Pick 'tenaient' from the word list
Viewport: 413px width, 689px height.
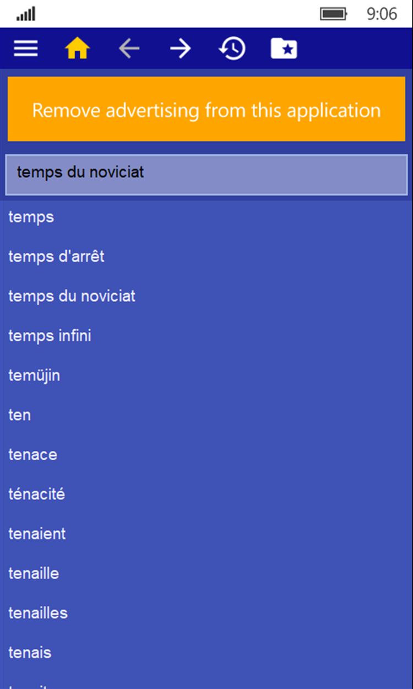(37, 534)
